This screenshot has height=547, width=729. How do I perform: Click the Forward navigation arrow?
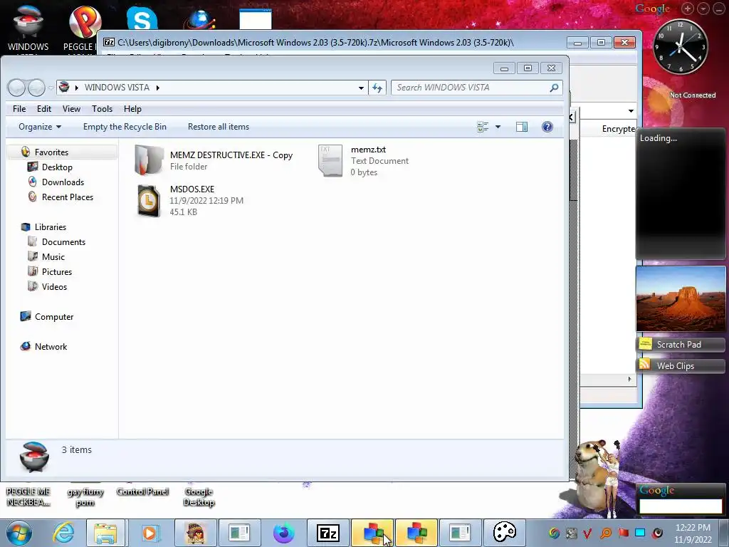click(x=36, y=88)
